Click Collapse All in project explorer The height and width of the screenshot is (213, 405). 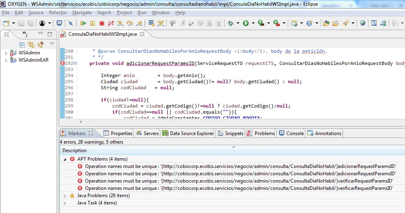[22, 45]
